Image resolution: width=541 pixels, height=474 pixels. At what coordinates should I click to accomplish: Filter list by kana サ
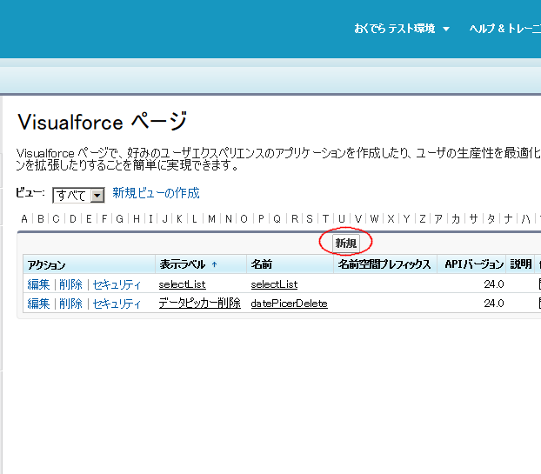tap(473, 219)
